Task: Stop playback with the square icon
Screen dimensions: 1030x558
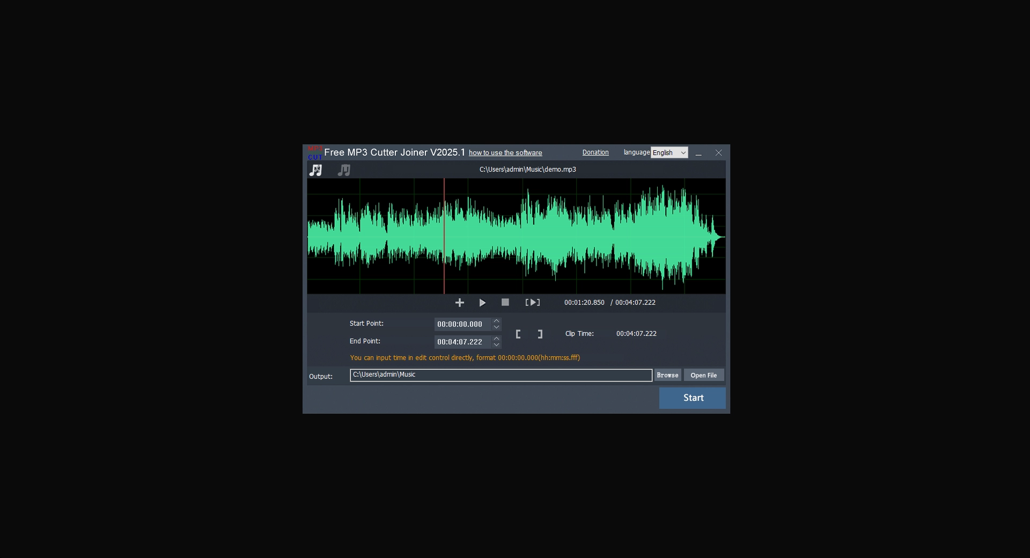Action: [x=505, y=302]
